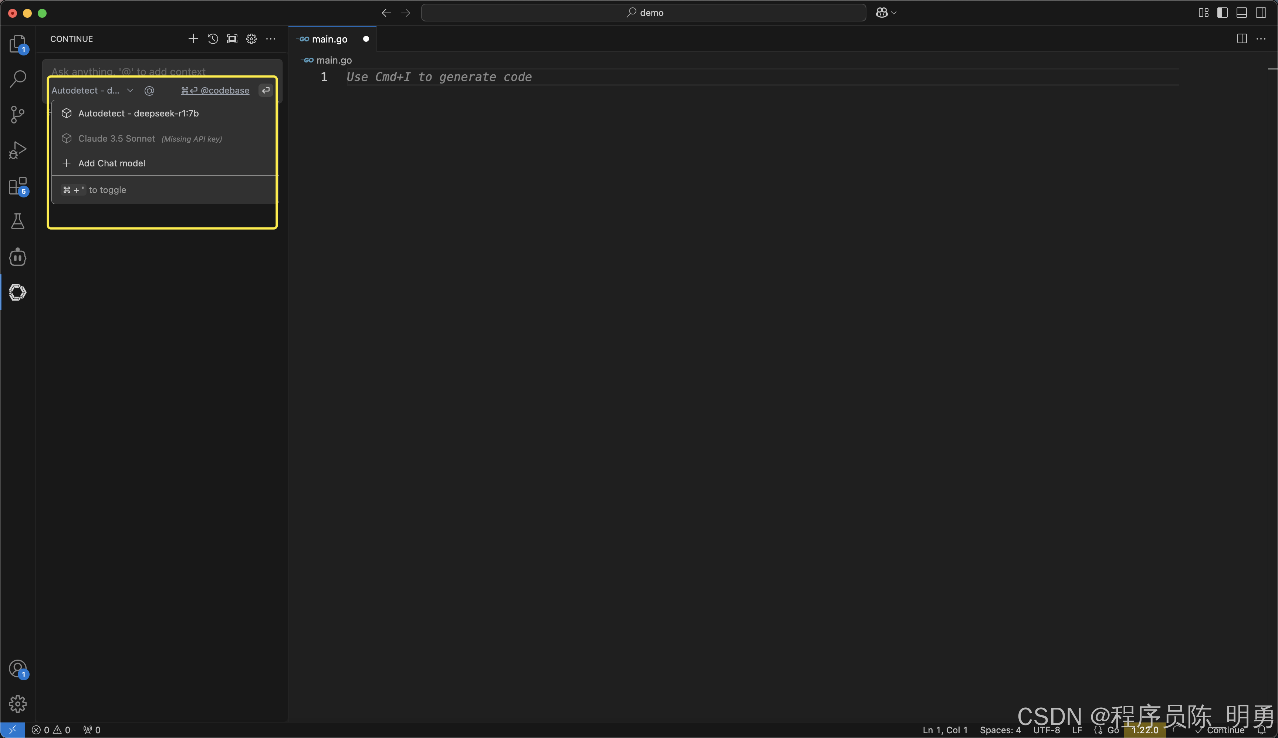Open Continue settings gear in panel header
The image size is (1278, 738).
pyautogui.click(x=251, y=39)
